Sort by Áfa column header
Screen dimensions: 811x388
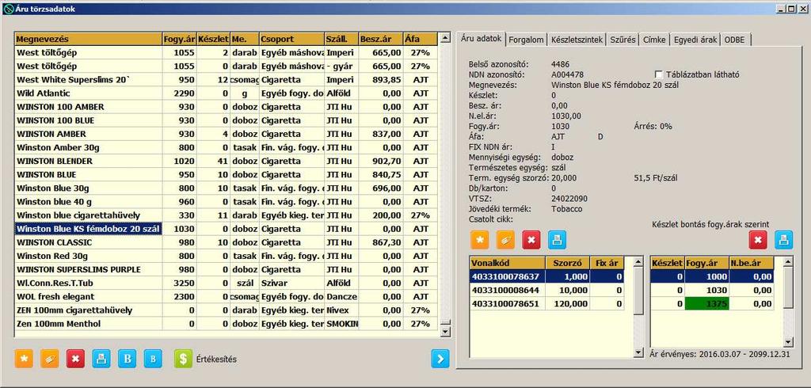421,39
